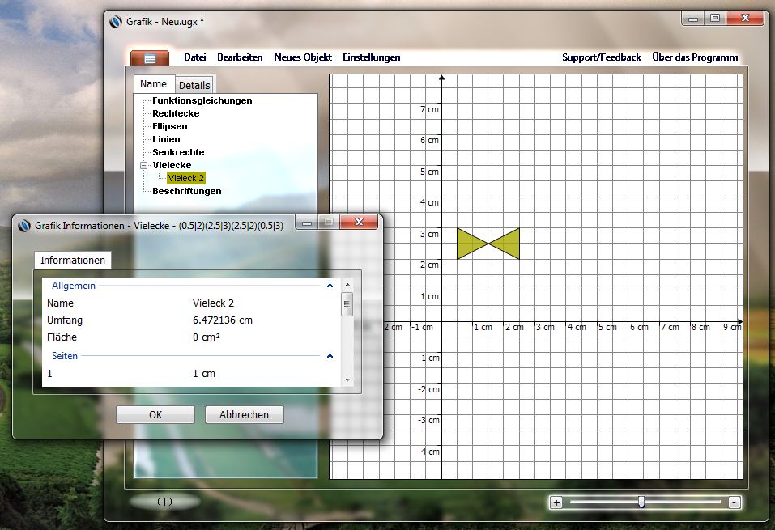Click the minus button beside zoom slider
The width and height of the screenshot is (775, 530).
tap(734, 502)
